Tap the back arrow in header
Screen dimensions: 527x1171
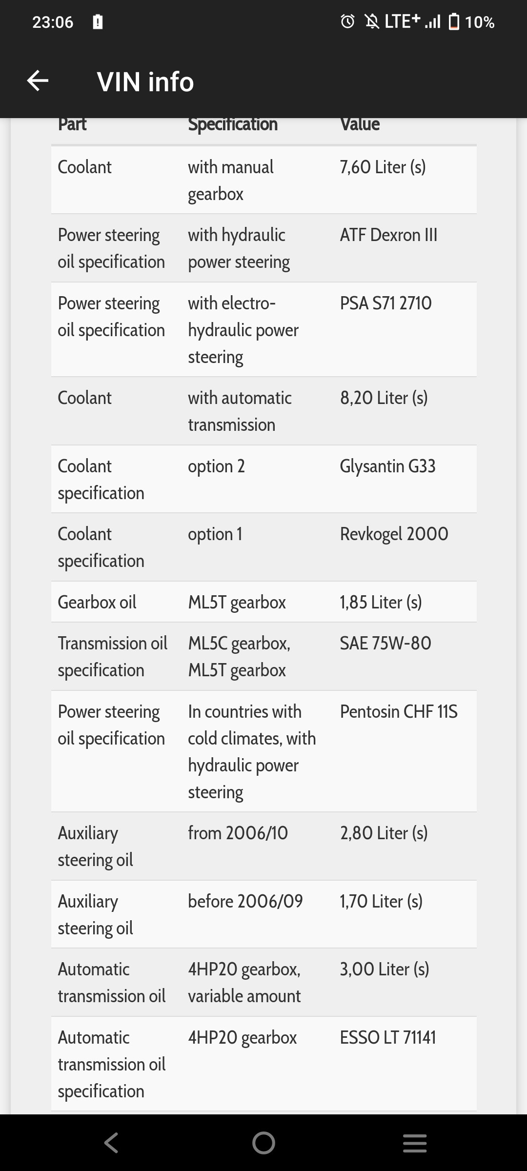coord(38,81)
